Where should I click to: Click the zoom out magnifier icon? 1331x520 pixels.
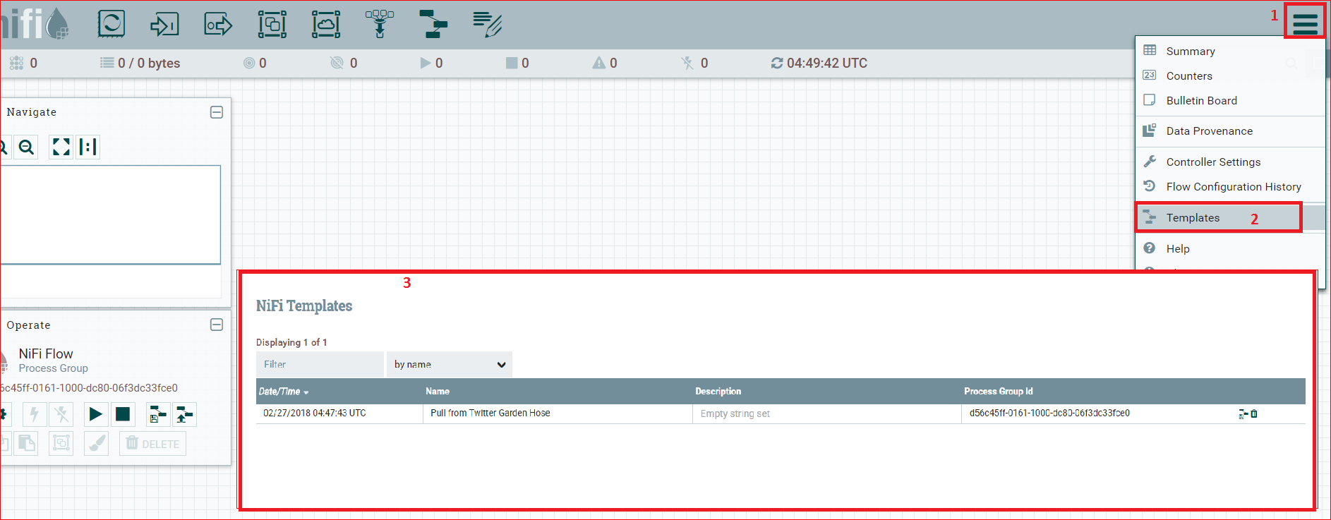[26, 147]
